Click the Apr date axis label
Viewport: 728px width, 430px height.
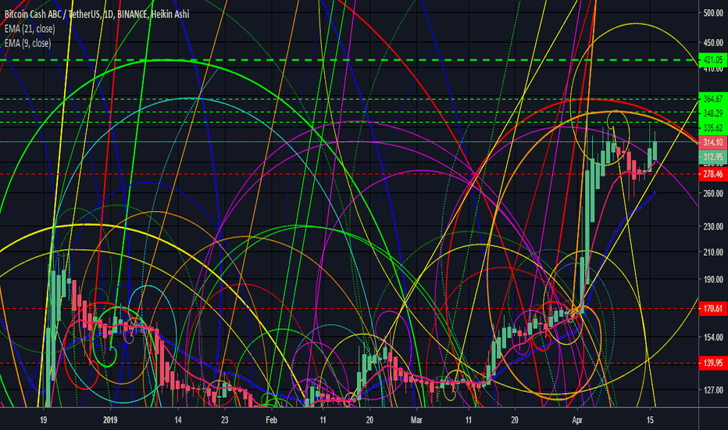577,420
